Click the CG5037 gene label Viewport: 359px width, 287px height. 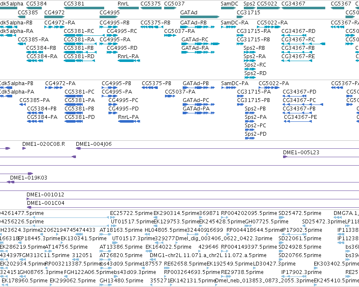[x=174, y=4]
